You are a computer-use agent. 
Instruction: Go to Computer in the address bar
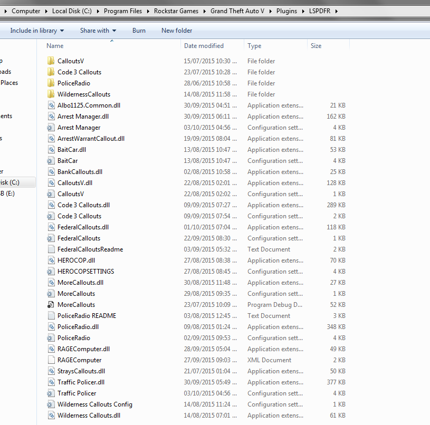click(x=26, y=11)
